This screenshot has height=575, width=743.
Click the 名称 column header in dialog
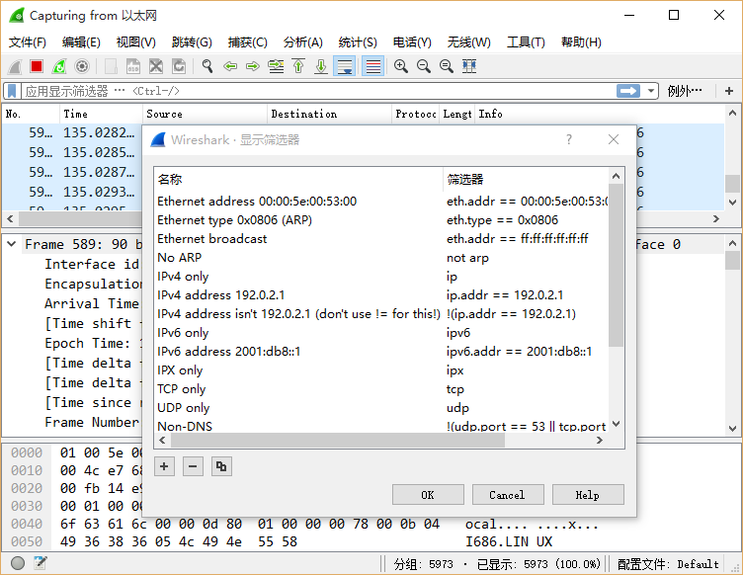click(298, 180)
